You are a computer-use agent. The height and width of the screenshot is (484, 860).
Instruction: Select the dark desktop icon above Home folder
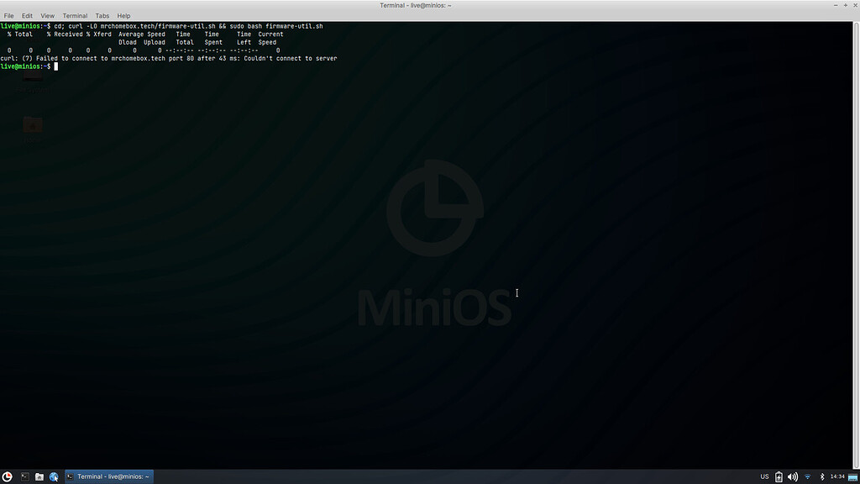(32, 78)
